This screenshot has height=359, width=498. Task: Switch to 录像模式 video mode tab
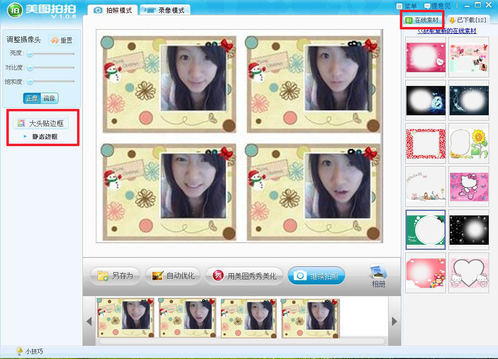click(165, 10)
